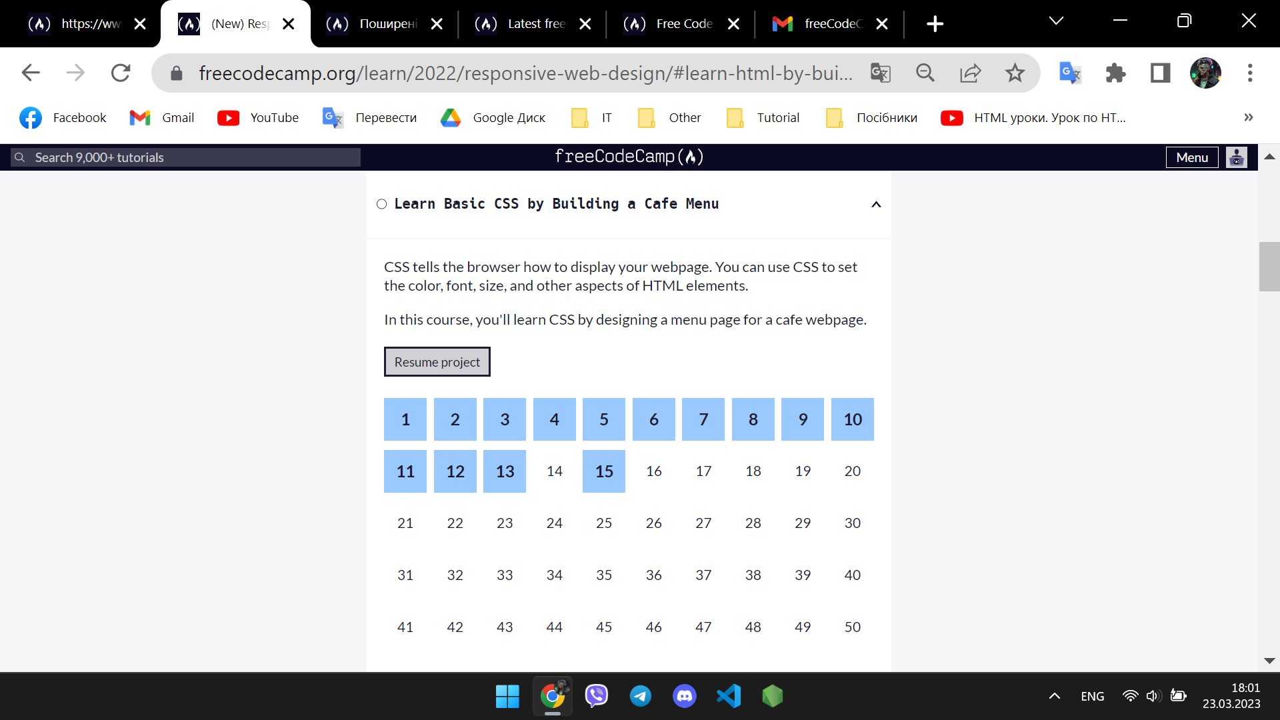Select the Cafe Menu course radio circle
The width and height of the screenshot is (1280, 720).
click(x=381, y=204)
